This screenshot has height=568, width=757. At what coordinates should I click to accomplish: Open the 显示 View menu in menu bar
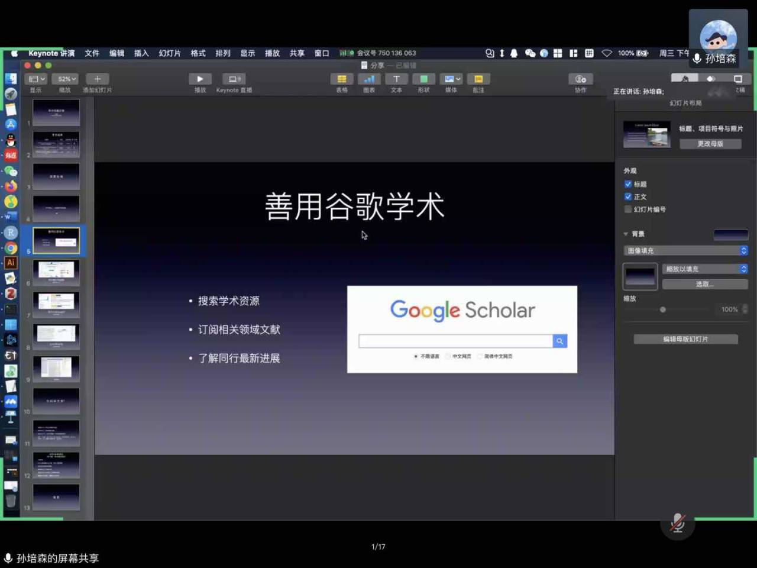(247, 53)
